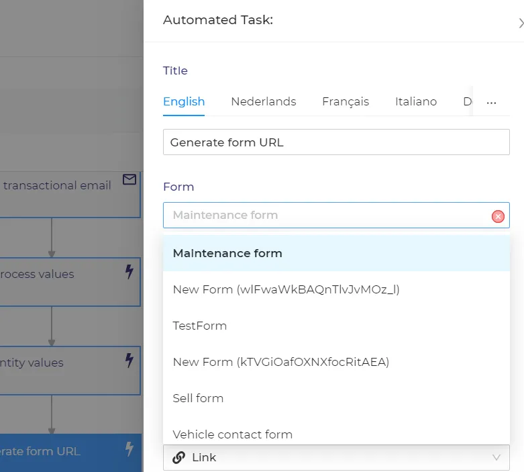The width and height of the screenshot is (524, 472).
Task: Click lightning icon on process values node
Action: pos(129,271)
